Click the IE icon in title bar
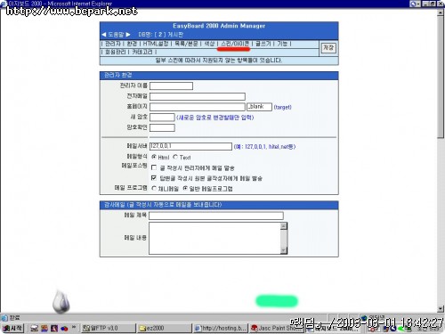The width and height of the screenshot is (445, 334). pos(4,4)
